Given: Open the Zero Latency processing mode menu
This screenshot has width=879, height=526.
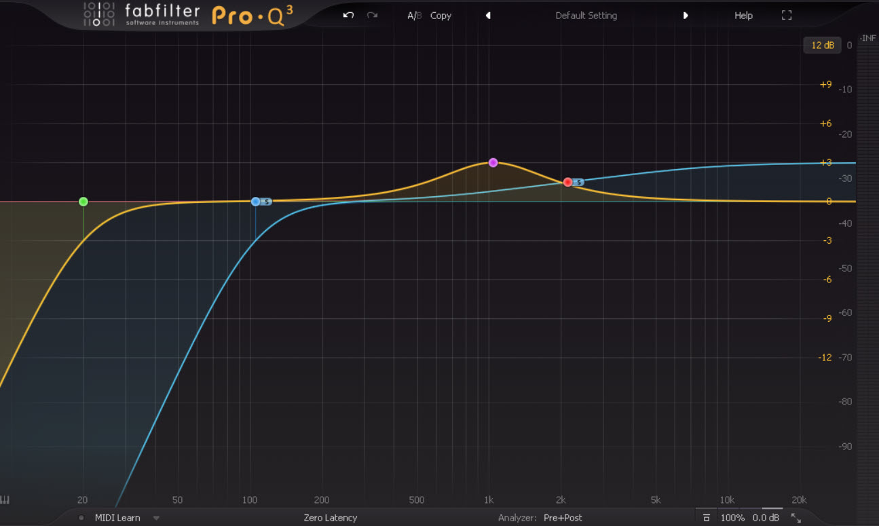Looking at the screenshot, I should (331, 518).
